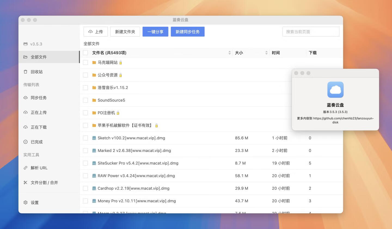The width and height of the screenshot is (392, 229).
Task: Click the cloud app icon in the About window
Action: pos(335,90)
